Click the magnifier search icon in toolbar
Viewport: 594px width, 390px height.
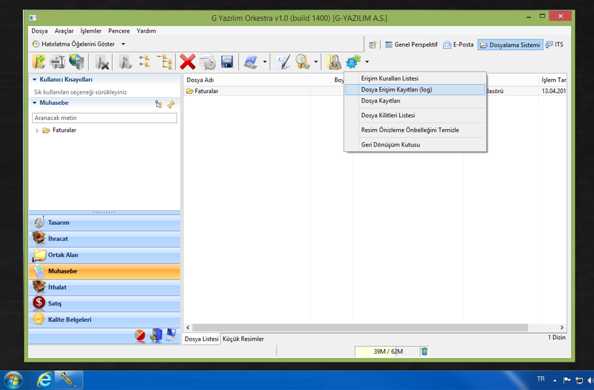302,62
